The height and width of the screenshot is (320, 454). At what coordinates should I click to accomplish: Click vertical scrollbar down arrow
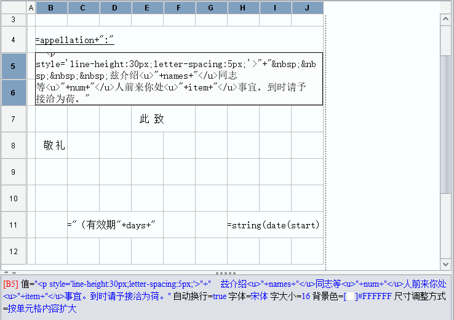pos(445,264)
